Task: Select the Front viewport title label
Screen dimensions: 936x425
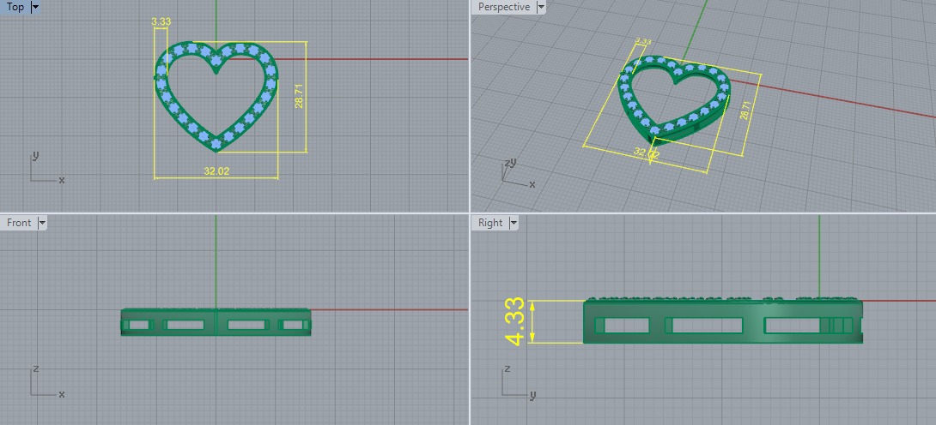Action: (19, 223)
